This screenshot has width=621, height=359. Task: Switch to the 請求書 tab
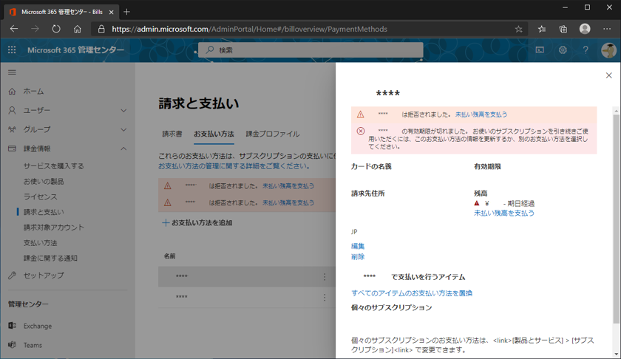pyautogui.click(x=172, y=134)
